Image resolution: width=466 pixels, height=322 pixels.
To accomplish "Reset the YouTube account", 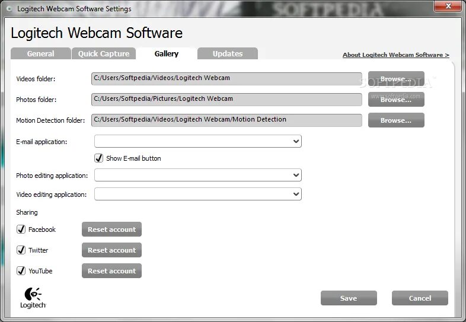I will pyautogui.click(x=111, y=271).
